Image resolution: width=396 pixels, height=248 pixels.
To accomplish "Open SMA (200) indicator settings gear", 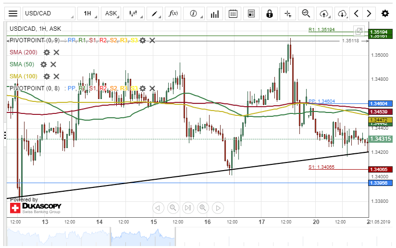I will 47,52.
